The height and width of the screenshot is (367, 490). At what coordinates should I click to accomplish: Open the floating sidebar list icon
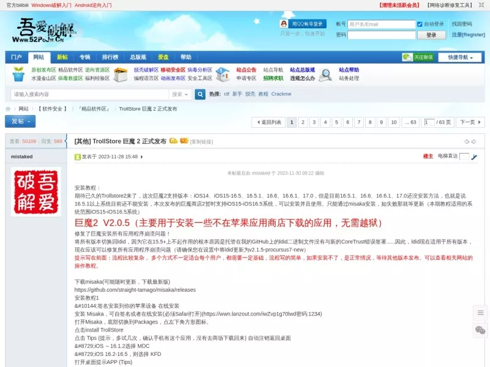[481, 313]
